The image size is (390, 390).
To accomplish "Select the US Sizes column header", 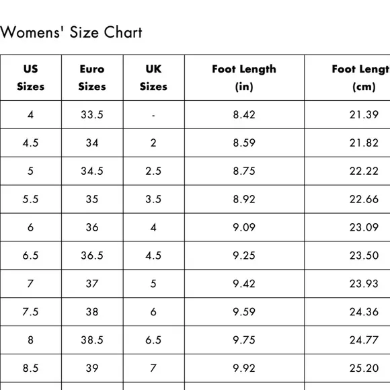I will coord(30,77).
